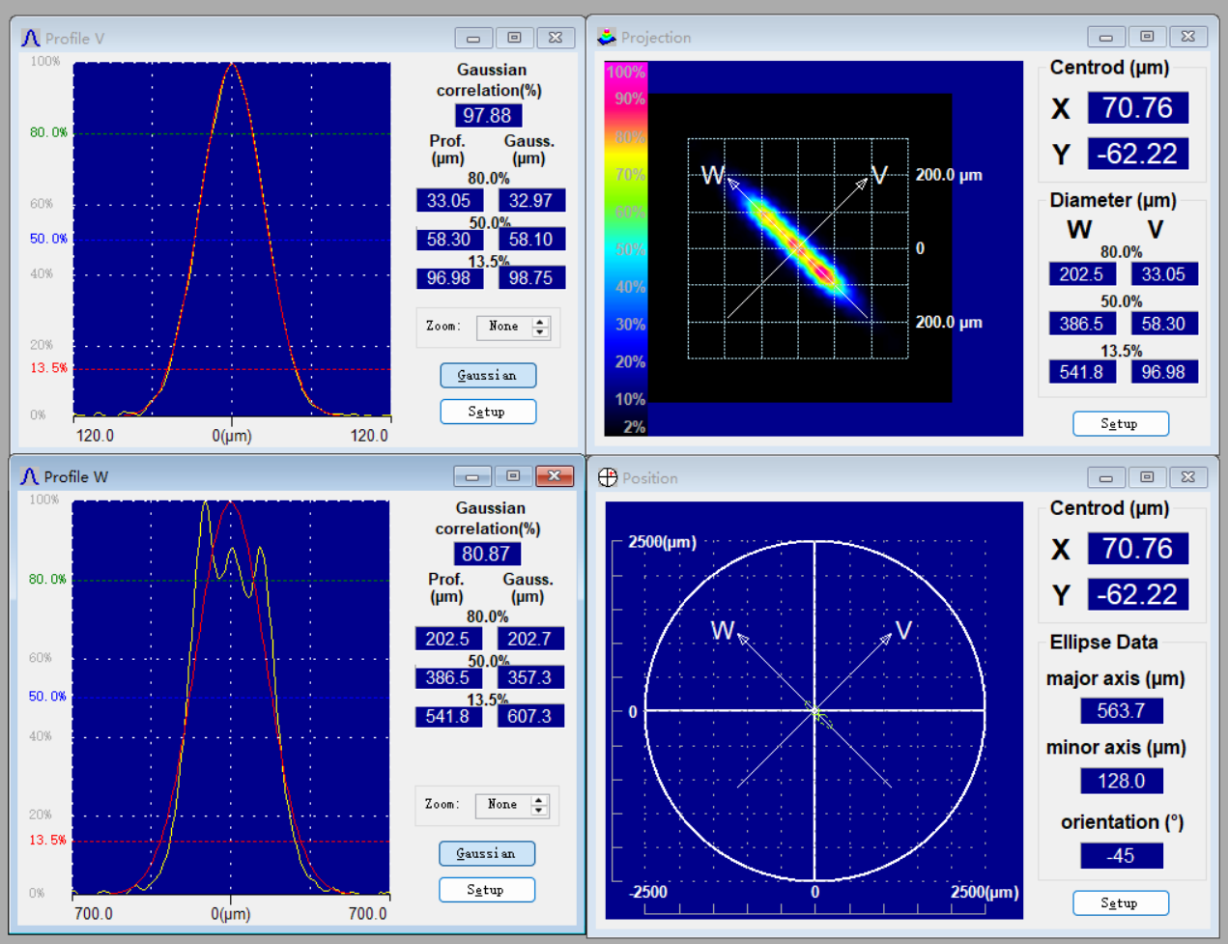Click the minor axis value 128.0

coord(1122,781)
